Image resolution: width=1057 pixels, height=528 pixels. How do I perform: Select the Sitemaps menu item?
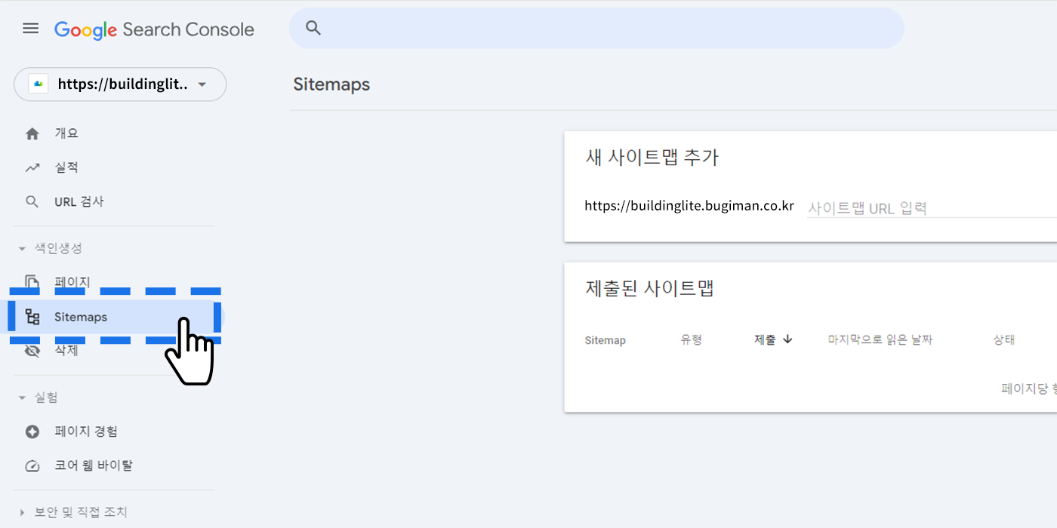tap(115, 317)
